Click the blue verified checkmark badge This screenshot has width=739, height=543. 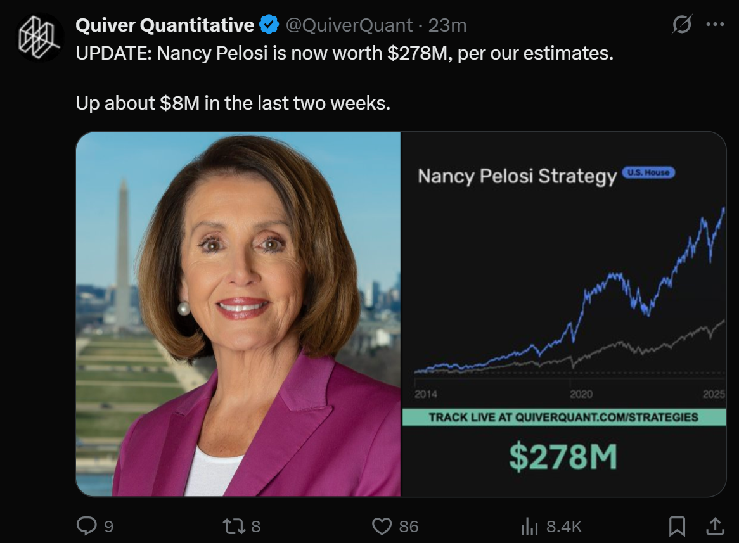point(270,25)
